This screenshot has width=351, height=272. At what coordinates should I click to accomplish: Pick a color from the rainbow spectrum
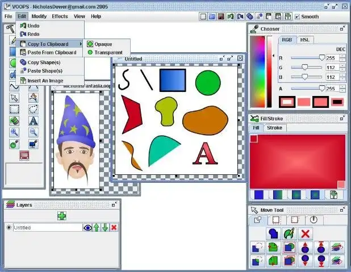tap(257, 72)
